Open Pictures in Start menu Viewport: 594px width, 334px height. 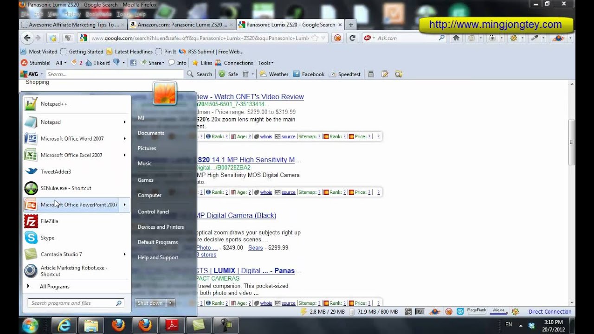pos(147,148)
